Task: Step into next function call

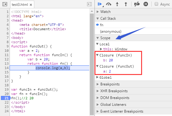Action: pyautogui.click(x=117, y=4)
